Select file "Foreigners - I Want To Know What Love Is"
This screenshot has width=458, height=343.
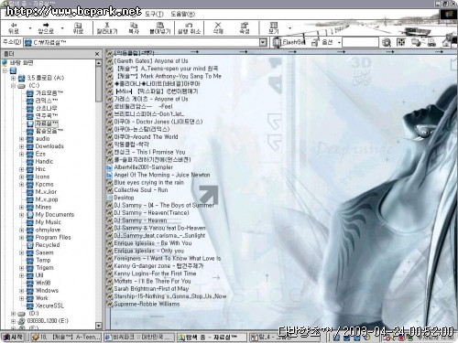click(x=168, y=259)
